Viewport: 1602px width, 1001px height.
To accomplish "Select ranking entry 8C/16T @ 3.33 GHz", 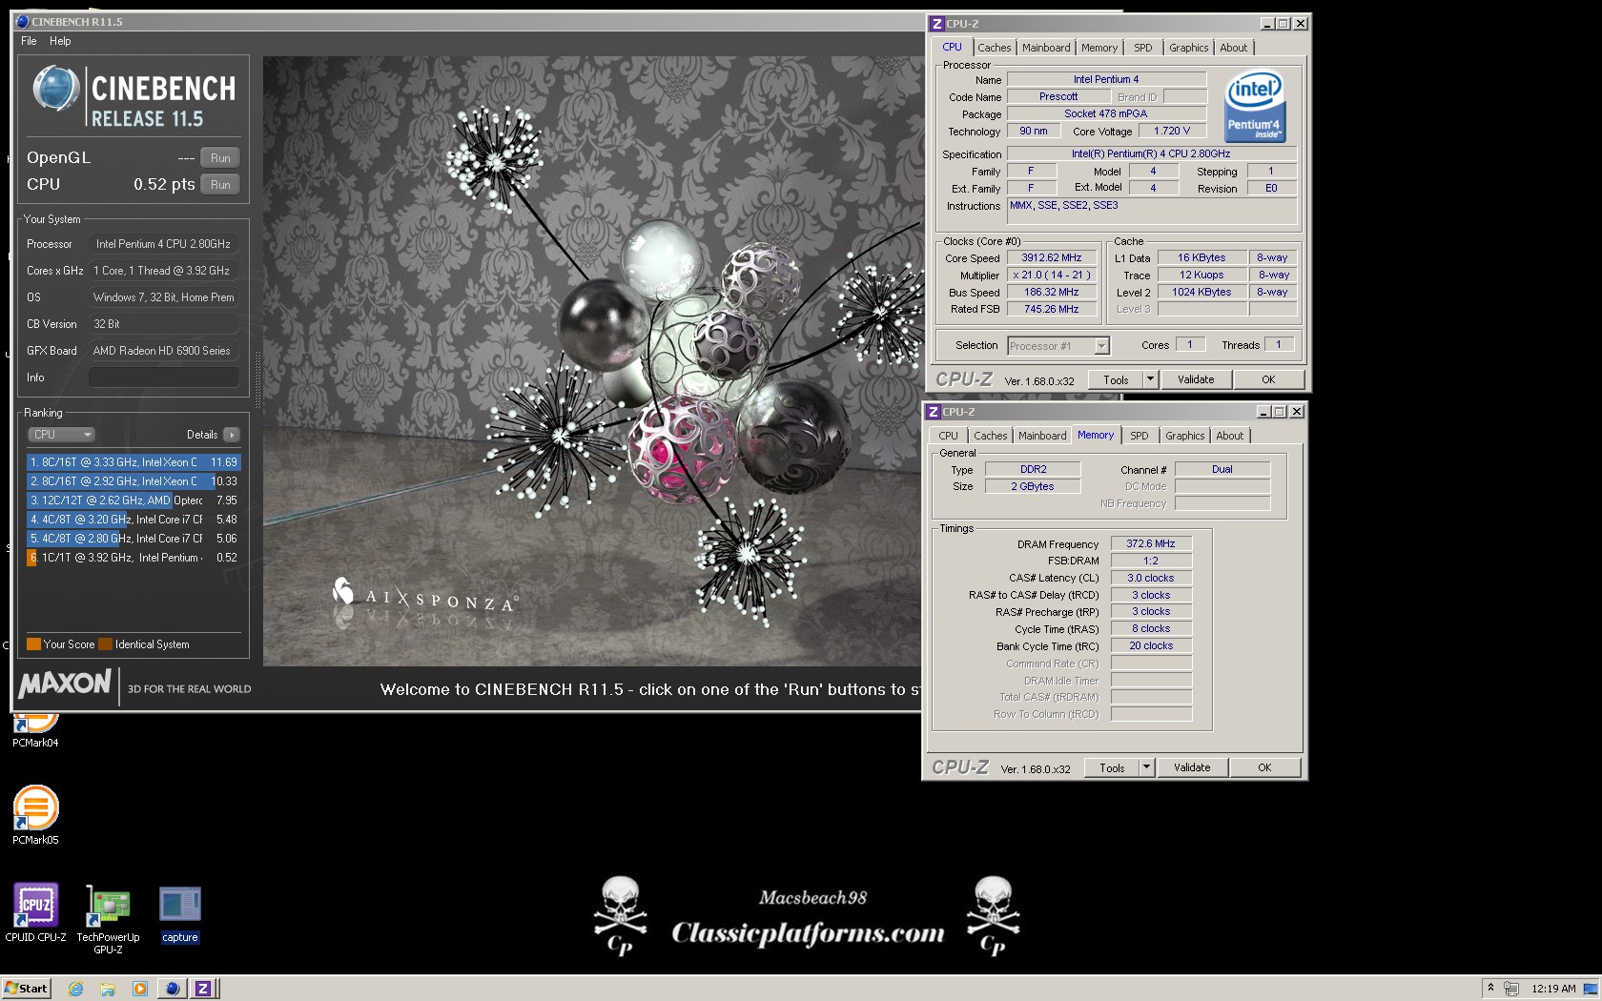I will tap(133, 462).
